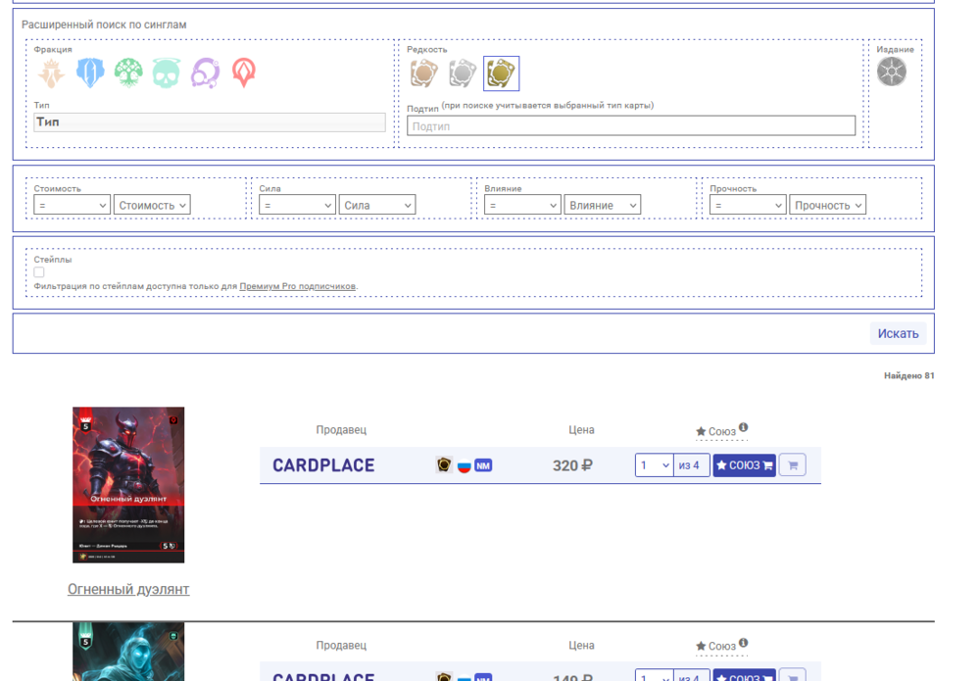The width and height of the screenshot is (980, 681).
Task: Open the Стоимость value dropdown
Action: click(152, 205)
